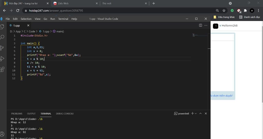Open the File menu in VS Code

pyautogui.click(x=8, y=19)
